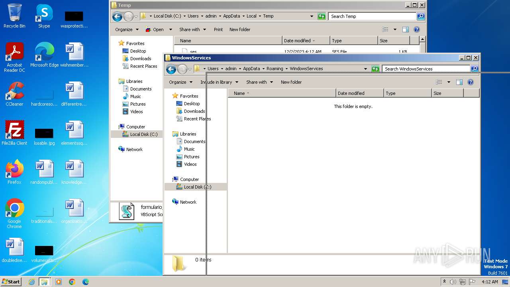Image resolution: width=510 pixels, height=287 pixels.
Task: Select Local Disk (C:) in Temp window
Action: pos(144,134)
